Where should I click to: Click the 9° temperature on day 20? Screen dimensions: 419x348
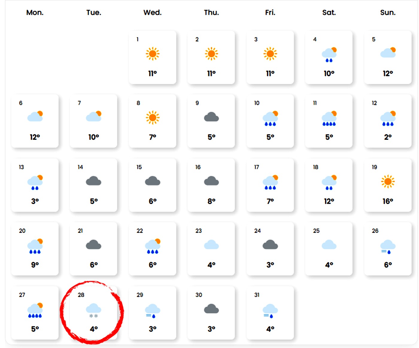35,265
